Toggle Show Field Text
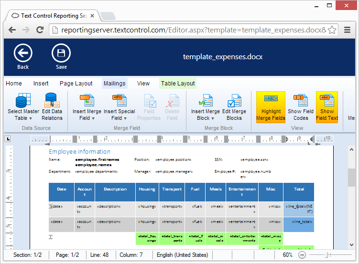The width and height of the screenshot is (359, 264). pos(327,107)
